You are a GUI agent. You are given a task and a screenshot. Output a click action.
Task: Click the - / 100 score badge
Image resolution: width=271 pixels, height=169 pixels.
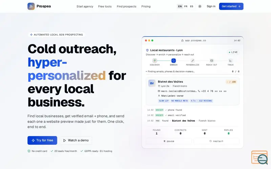point(231,82)
